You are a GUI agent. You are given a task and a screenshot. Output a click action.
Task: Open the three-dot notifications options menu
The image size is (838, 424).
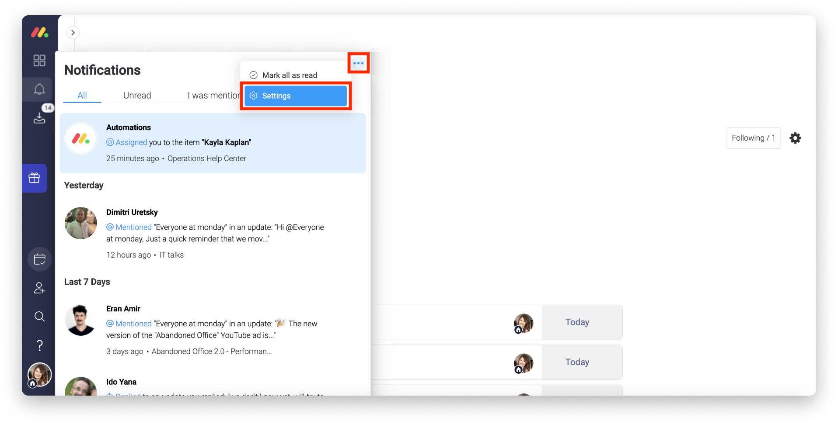[358, 63]
